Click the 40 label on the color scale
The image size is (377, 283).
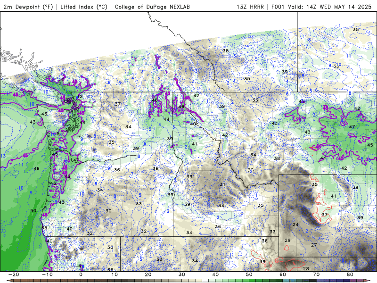(215, 275)
